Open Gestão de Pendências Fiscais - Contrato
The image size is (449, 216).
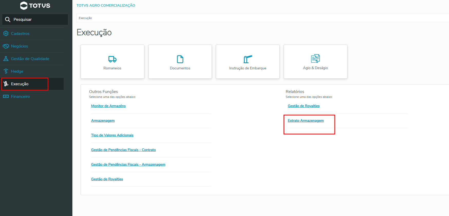point(123,150)
